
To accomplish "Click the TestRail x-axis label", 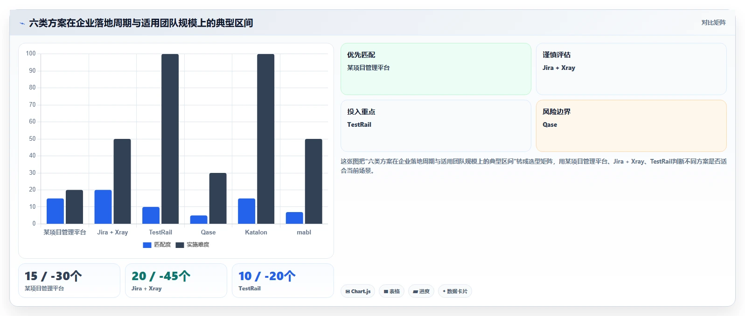I will click(x=160, y=232).
